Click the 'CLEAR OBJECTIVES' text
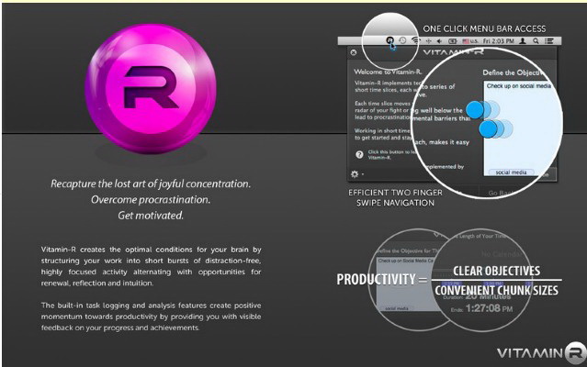Viewport: 587px width, 367px height. tap(496, 271)
